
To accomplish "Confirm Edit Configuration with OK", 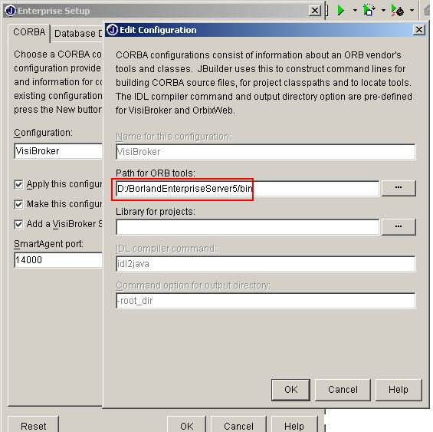I will [x=290, y=390].
